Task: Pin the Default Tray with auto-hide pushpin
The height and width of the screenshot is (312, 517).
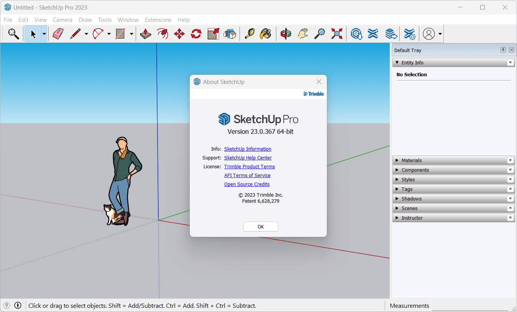Action: click(503, 50)
